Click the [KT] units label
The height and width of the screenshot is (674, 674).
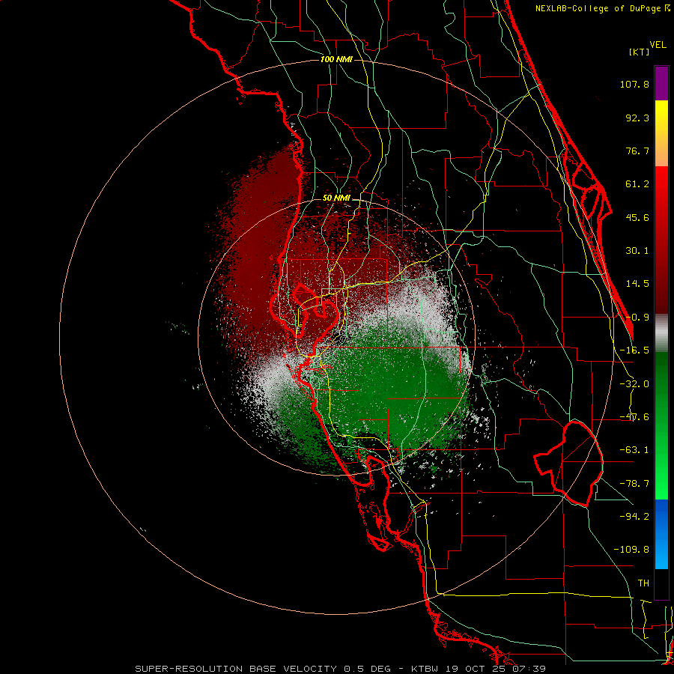coord(640,52)
